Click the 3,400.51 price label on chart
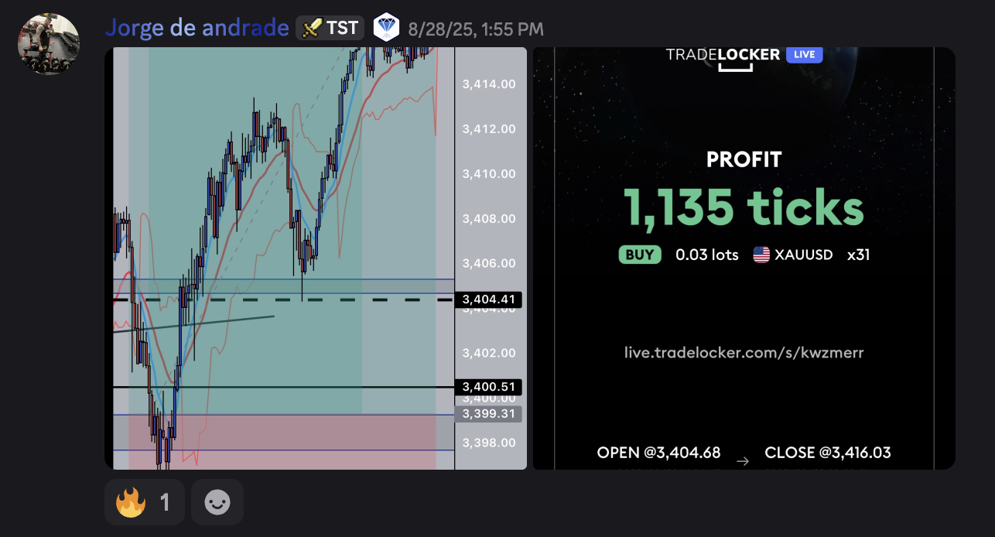 tap(489, 387)
